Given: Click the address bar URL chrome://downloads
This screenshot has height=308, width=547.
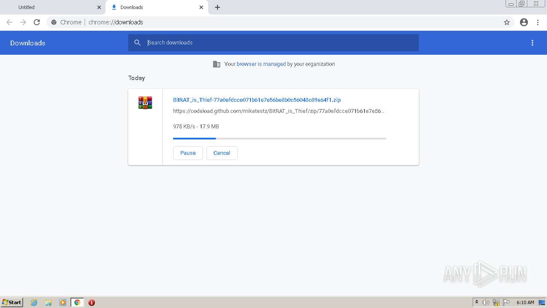Looking at the screenshot, I should (116, 22).
